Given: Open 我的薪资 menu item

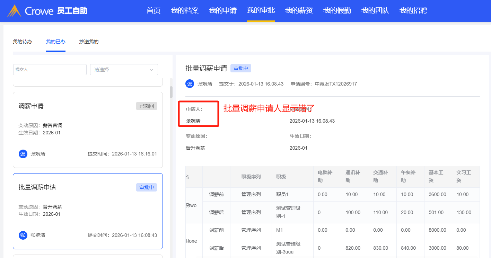Looking at the screenshot, I should [299, 10].
